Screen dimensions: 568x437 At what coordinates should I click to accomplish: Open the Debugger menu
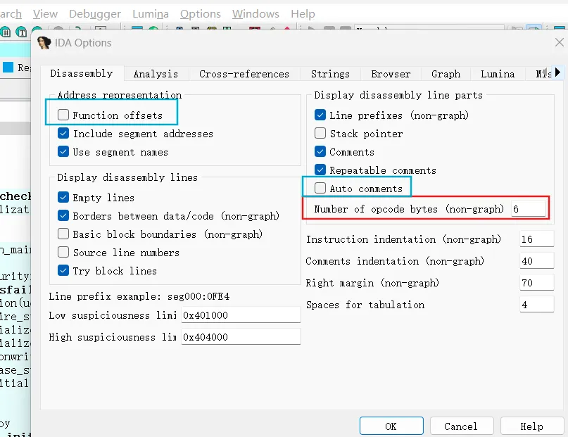[x=95, y=14]
